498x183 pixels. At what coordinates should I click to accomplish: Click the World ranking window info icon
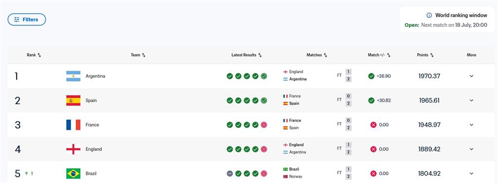pyautogui.click(x=429, y=15)
